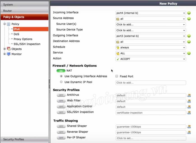Toggle the NAT switch off
This screenshot has height=143, width=196.
click(x=61, y=71)
